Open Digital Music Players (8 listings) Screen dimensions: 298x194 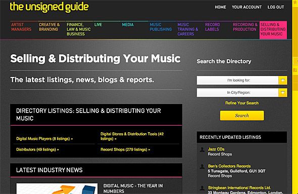(44, 139)
